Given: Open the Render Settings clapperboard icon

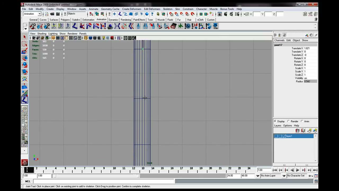Looking at the screenshot, I should (237, 14).
